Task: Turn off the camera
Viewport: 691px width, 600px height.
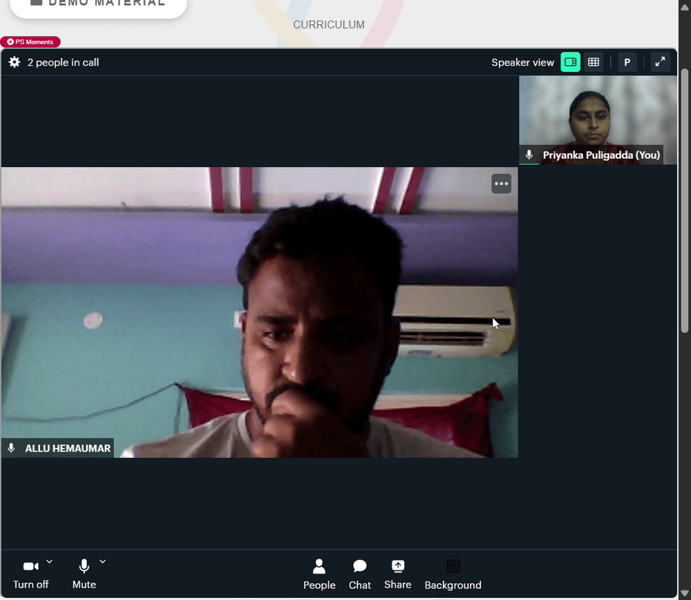Action: click(31, 574)
